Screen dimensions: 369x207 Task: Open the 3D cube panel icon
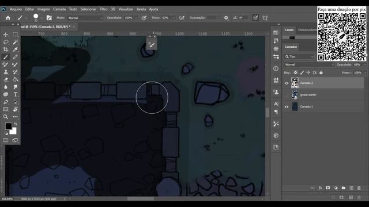tap(276, 136)
